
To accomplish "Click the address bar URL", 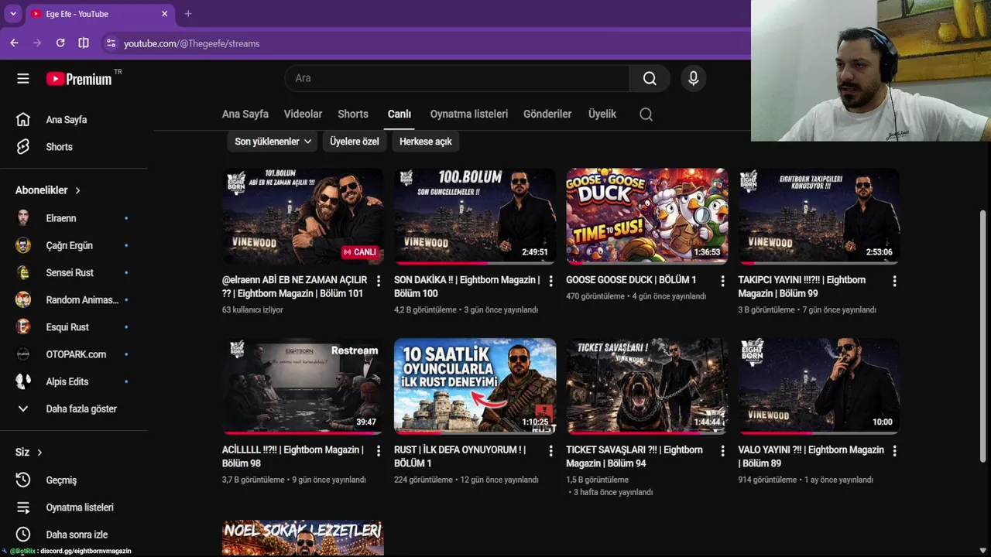I will (x=192, y=43).
